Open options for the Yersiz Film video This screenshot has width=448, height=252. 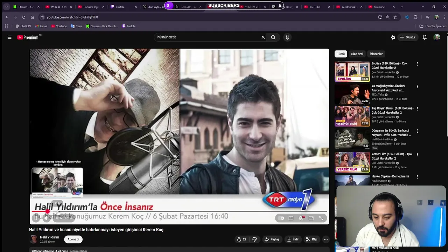pyautogui.click(x=417, y=154)
